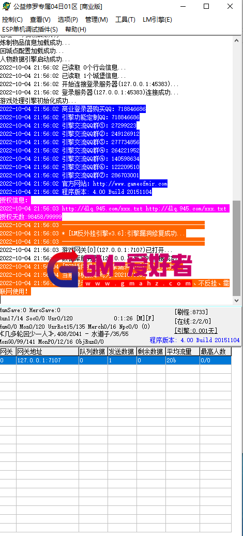
Task: Click the 引擎交流QQ群③ 277734856 line
Action: (x=69, y=142)
